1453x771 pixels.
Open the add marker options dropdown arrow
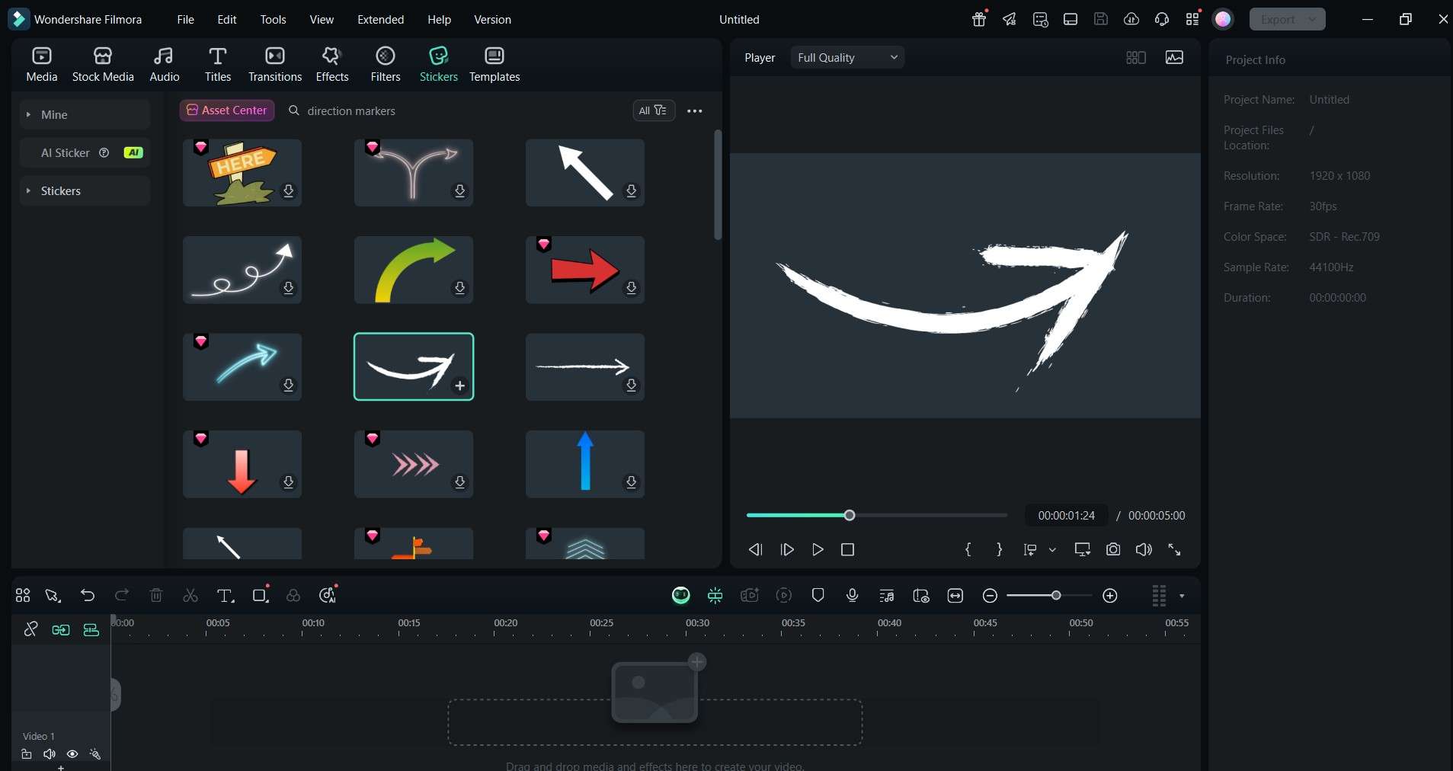(x=1052, y=549)
